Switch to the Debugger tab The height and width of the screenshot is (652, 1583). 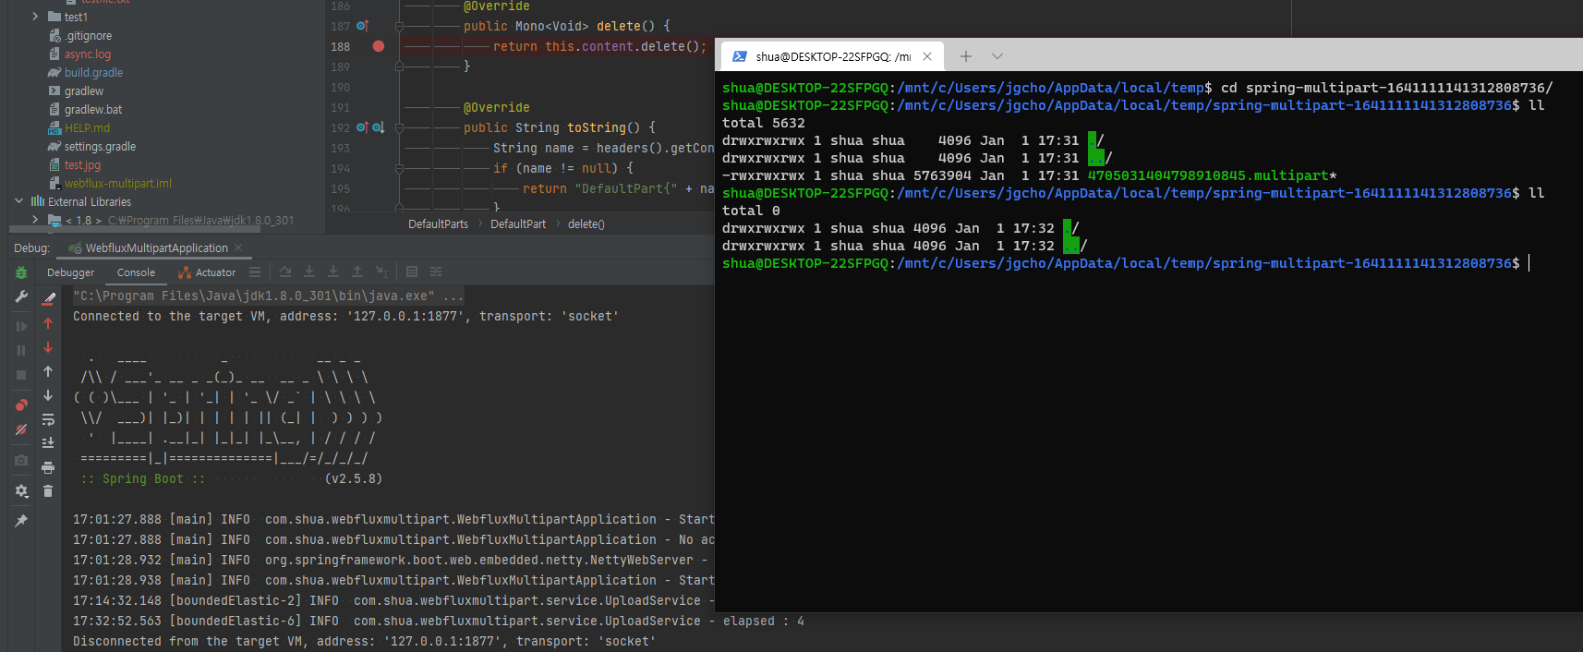click(70, 272)
